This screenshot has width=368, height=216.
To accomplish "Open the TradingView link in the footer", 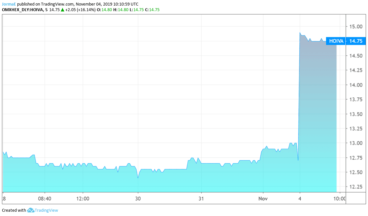I will tap(46, 210).
